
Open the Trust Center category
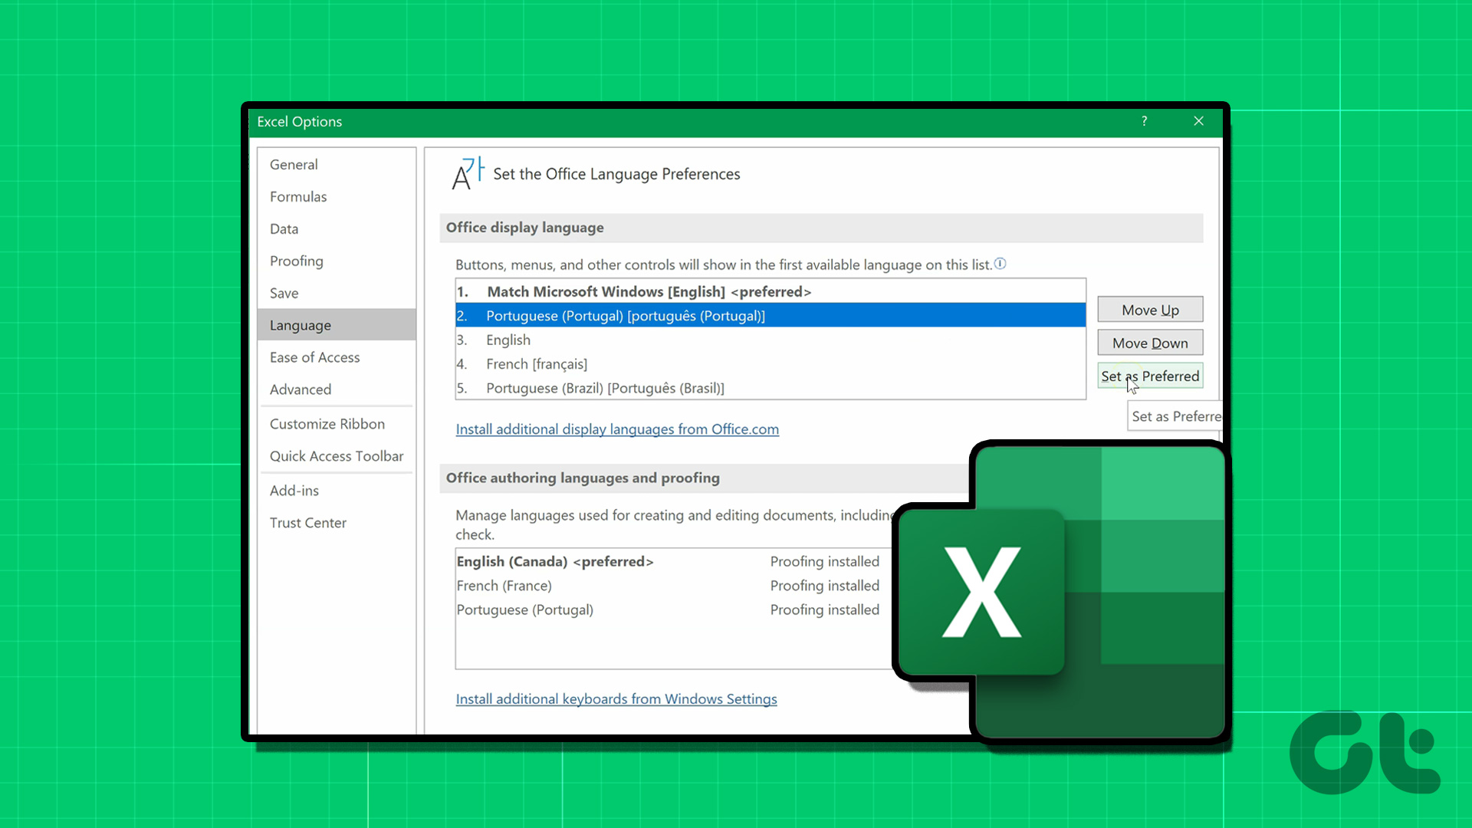point(308,522)
